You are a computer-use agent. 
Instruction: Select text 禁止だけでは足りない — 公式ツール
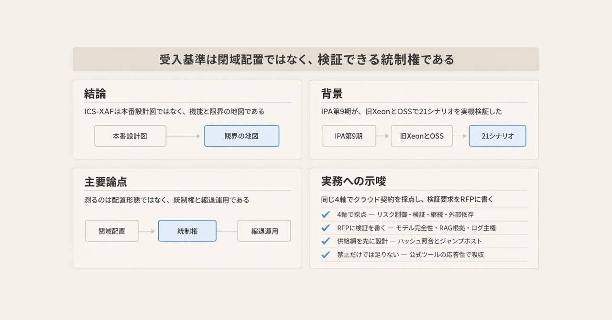point(410,255)
